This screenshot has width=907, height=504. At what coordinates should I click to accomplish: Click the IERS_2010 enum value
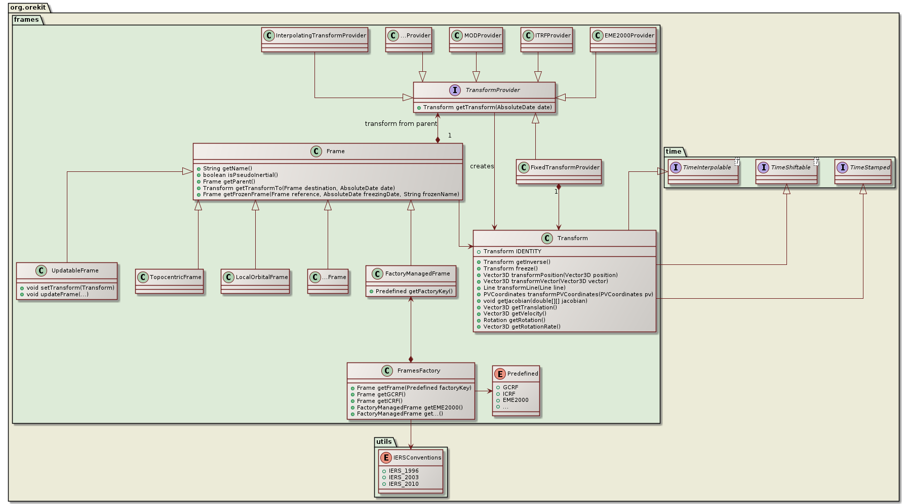point(403,484)
